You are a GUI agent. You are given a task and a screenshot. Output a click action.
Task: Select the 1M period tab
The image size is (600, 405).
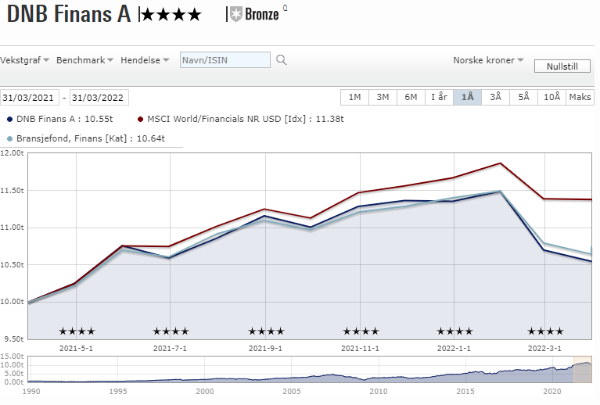point(354,97)
